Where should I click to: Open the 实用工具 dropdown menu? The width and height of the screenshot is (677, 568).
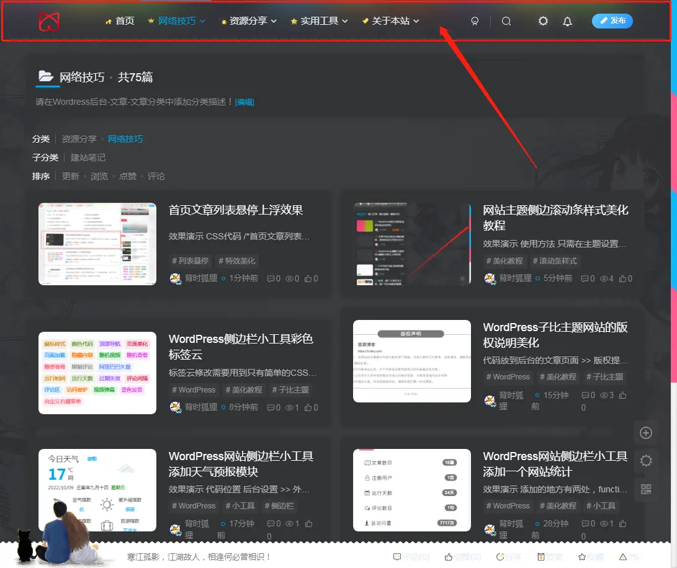(318, 20)
